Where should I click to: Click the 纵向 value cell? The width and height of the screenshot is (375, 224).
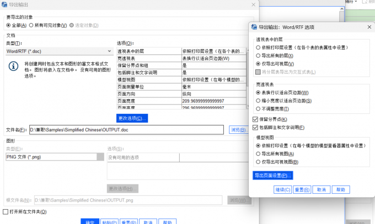(x=214, y=94)
